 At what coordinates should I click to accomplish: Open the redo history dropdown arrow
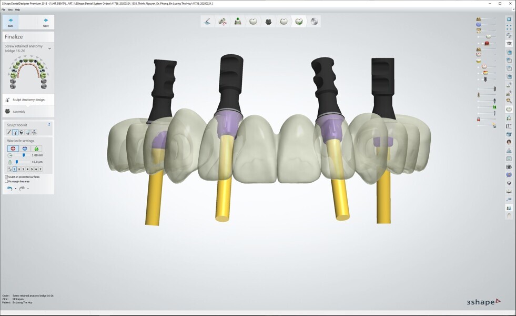tap(28, 189)
